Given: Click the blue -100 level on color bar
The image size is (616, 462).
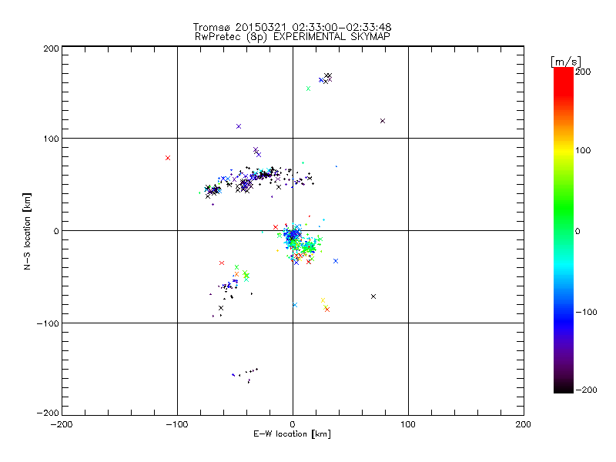Looking at the screenshot, I should coord(564,313).
